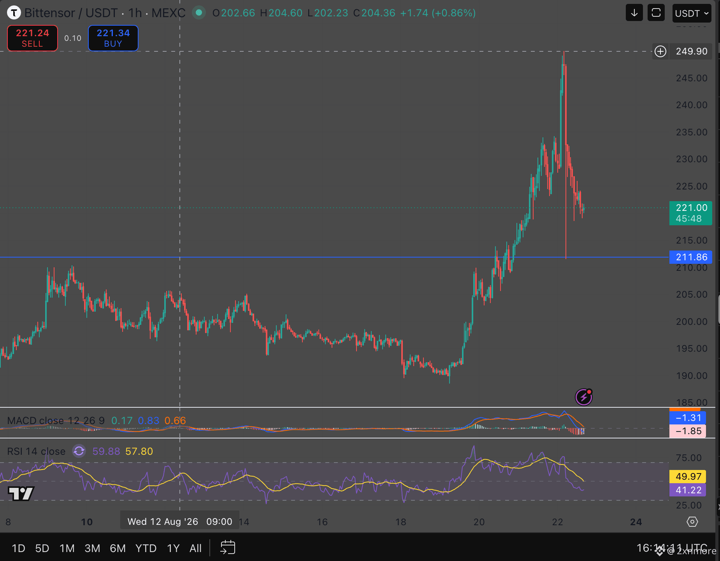Viewport: 720px width, 561px height.
Task: Click the 245.00 price axis label
Action: (692, 78)
